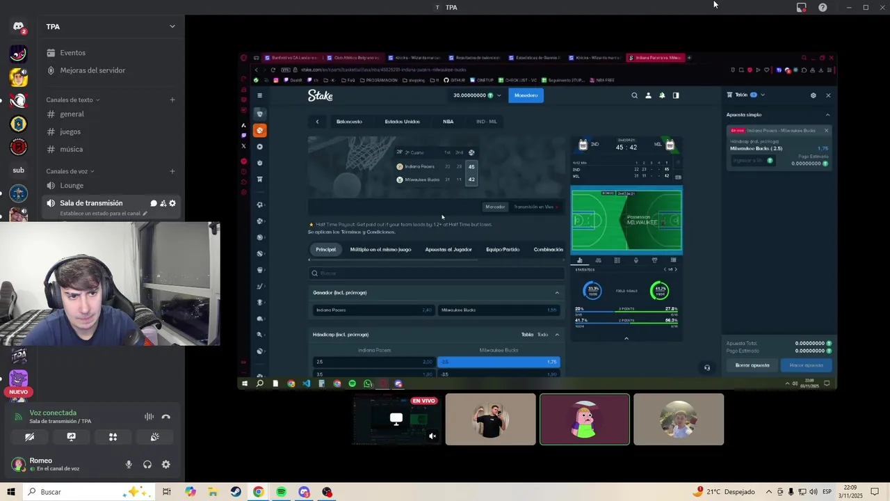This screenshot has width=890, height=501.
Task: Deafen with the headphones icon
Action: (147, 464)
